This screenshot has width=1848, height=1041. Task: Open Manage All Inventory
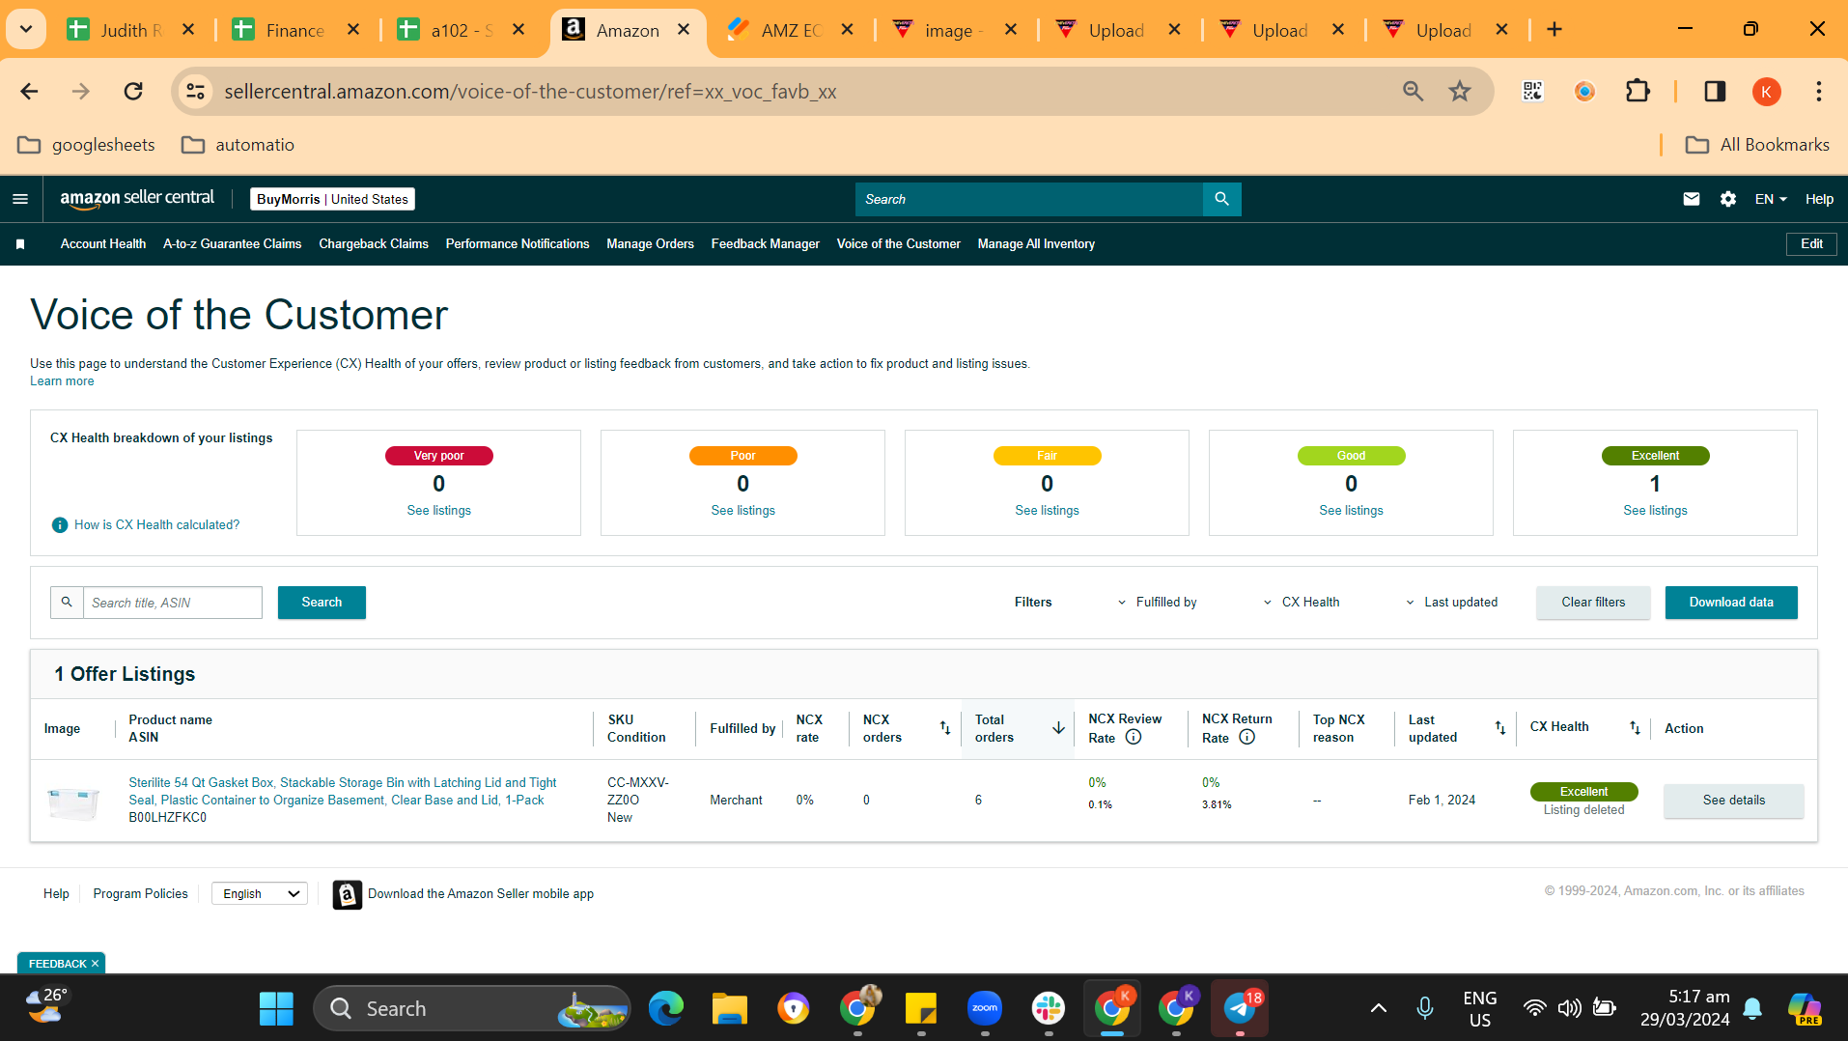(1036, 244)
